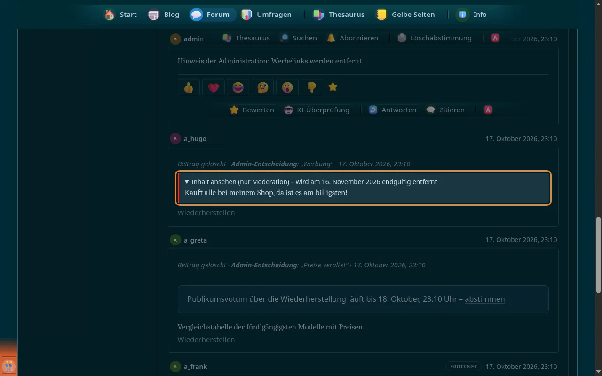Click the text 'Kauft alle bei meinem Shop, da ist es am billigsten!'
The image size is (602, 376).
(266, 193)
